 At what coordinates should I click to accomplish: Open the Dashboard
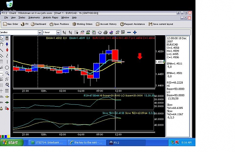coord(38,24)
